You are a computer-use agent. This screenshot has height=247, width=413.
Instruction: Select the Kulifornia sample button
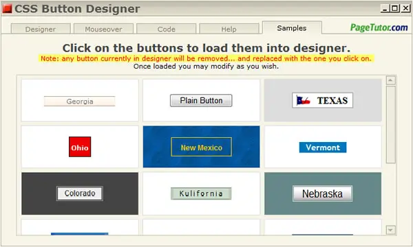tap(201, 193)
